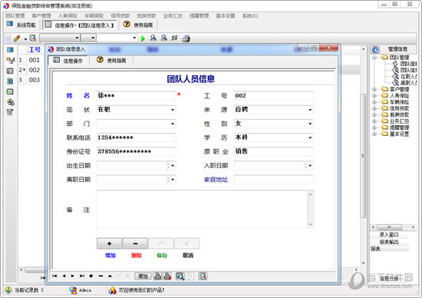Click the small 增加 button in bottom bar
This screenshot has height=298, width=422.
click(x=143, y=276)
